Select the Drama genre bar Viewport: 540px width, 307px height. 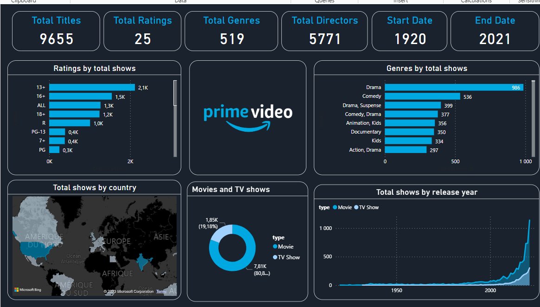coord(454,88)
